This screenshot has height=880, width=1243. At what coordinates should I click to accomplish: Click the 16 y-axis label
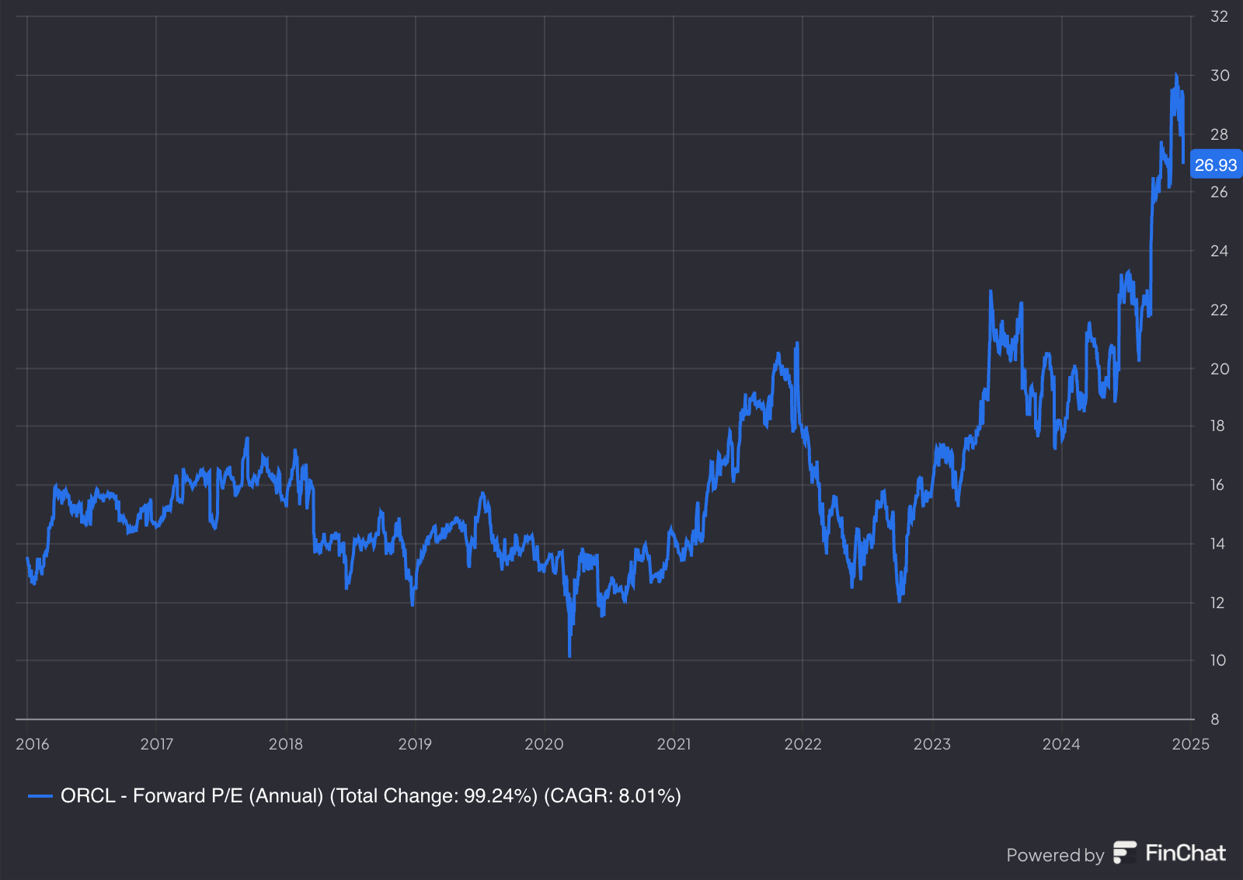pos(1217,485)
